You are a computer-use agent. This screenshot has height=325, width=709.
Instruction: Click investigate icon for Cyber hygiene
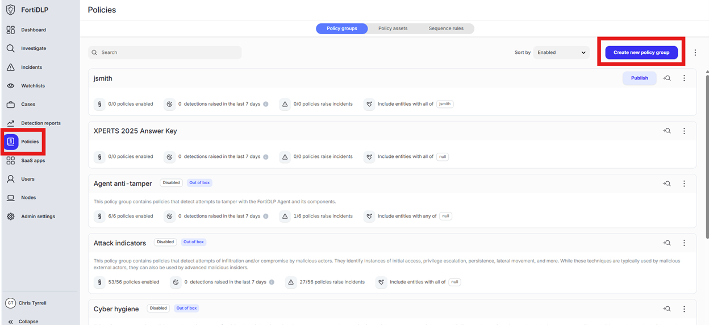tap(667, 309)
